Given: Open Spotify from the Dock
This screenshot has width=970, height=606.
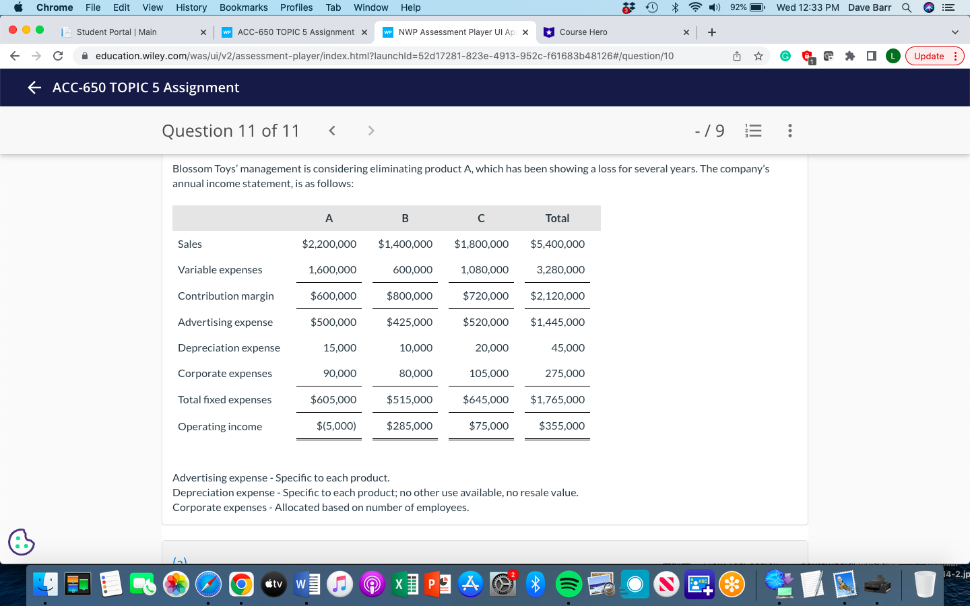Looking at the screenshot, I should (569, 584).
